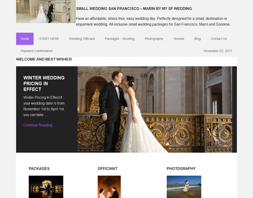Open the Venues menu item

(179, 39)
